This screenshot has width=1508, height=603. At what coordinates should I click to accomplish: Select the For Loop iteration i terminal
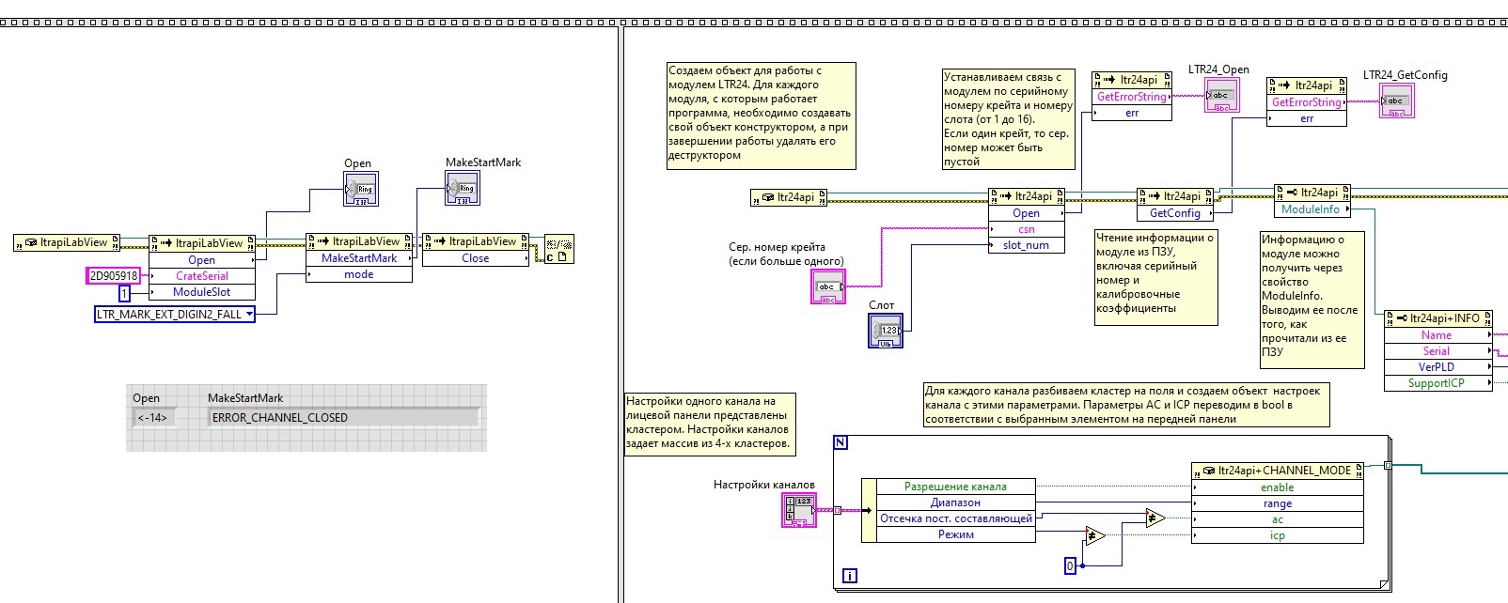(x=849, y=576)
